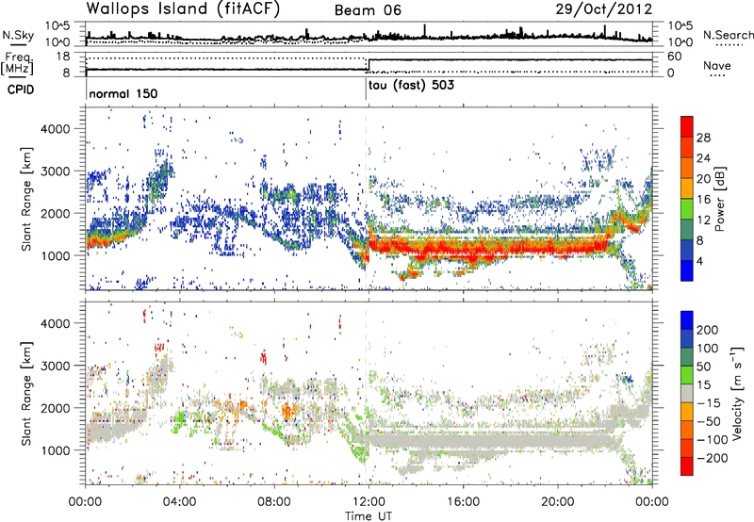Click the '08:00' time tick label

click(x=274, y=502)
